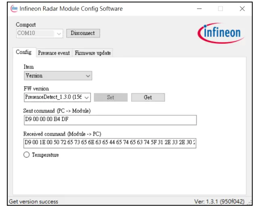
Task: Click the 'Get version success' status text
Action: (x=34, y=202)
